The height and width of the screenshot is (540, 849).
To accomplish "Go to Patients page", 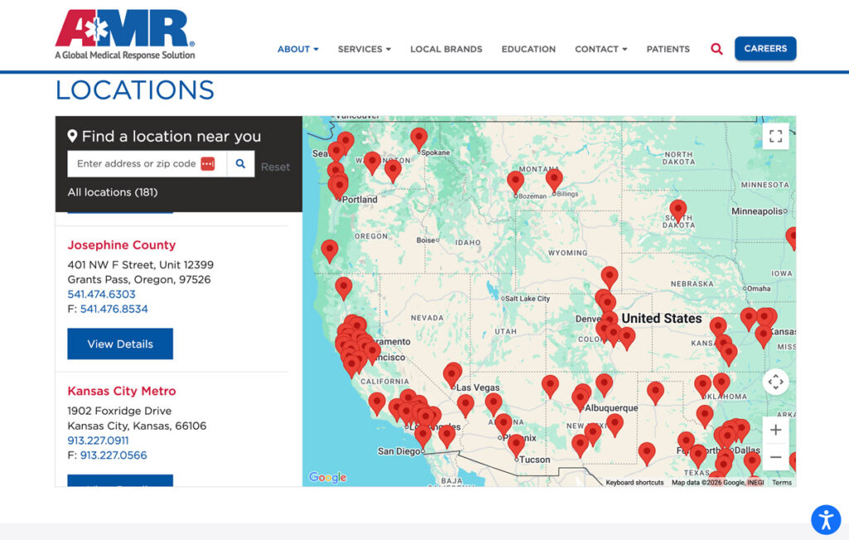I will (668, 49).
